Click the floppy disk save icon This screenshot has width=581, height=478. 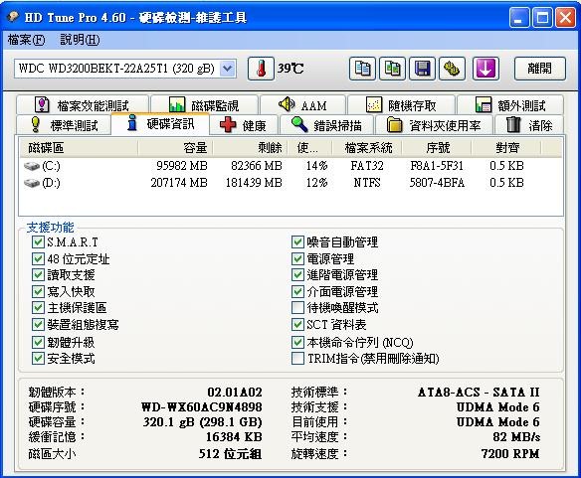(x=422, y=69)
